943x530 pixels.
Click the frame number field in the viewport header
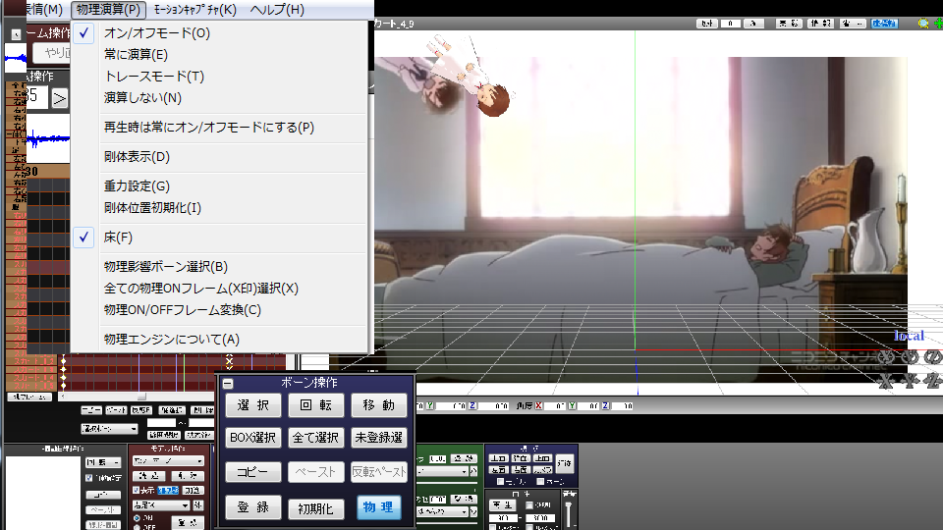[730, 24]
